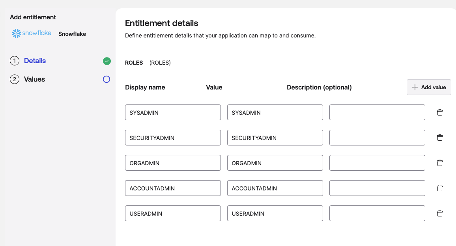Image resolution: width=456 pixels, height=246 pixels.
Task: Click the bold ROLES label
Action: [134, 63]
